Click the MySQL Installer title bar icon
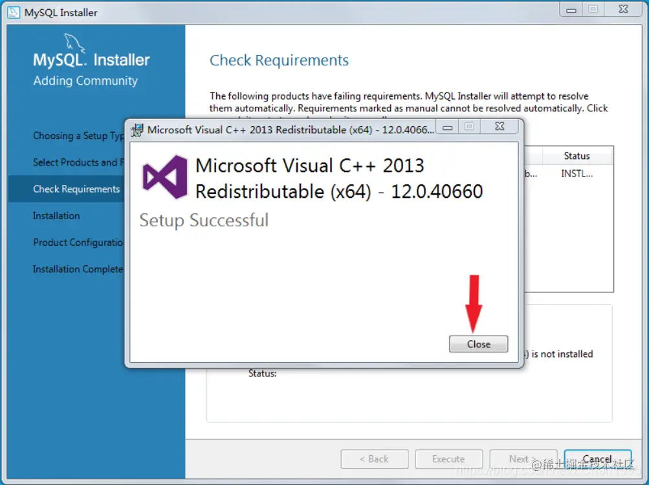The image size is (649, 485). (x=13, y=12)
